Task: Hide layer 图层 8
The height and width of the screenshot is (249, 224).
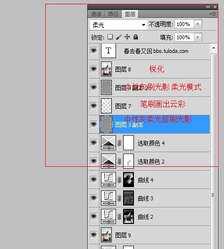Action: click(x=93, y=69)
